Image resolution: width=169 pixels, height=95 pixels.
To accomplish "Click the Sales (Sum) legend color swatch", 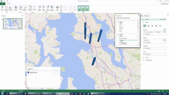I will coord(28,73).
